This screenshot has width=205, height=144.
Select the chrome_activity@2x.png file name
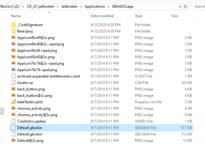click(37, 115)
